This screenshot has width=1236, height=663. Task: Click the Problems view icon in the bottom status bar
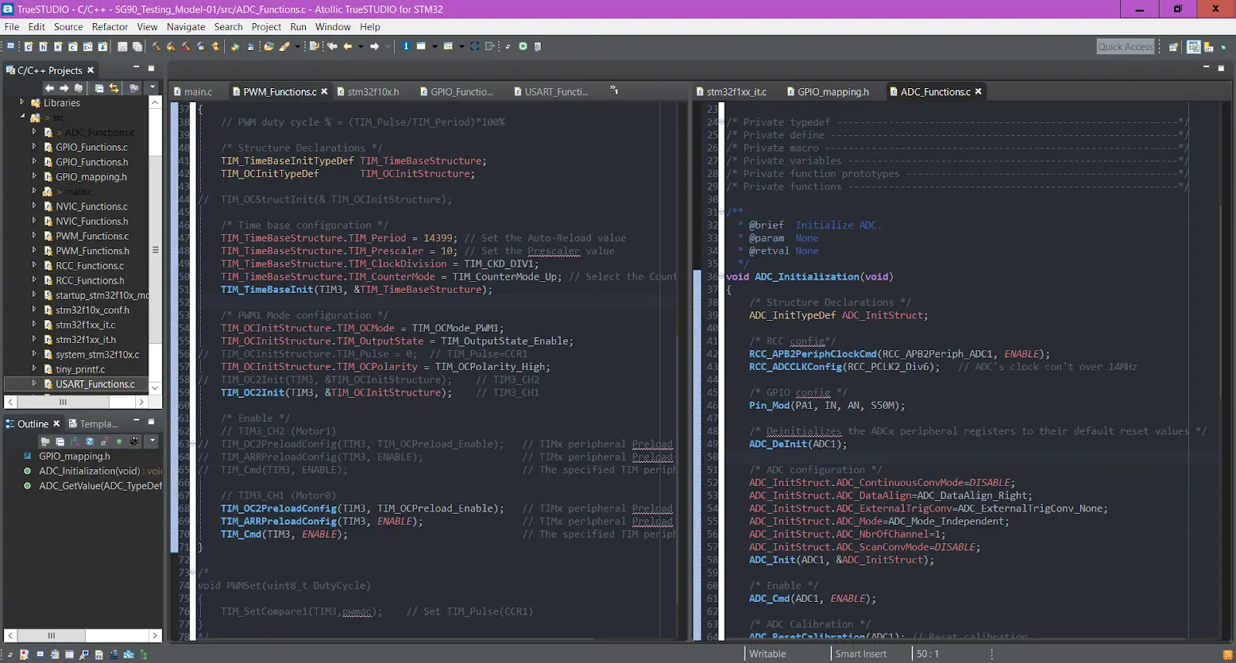click(x=23, y=654)
